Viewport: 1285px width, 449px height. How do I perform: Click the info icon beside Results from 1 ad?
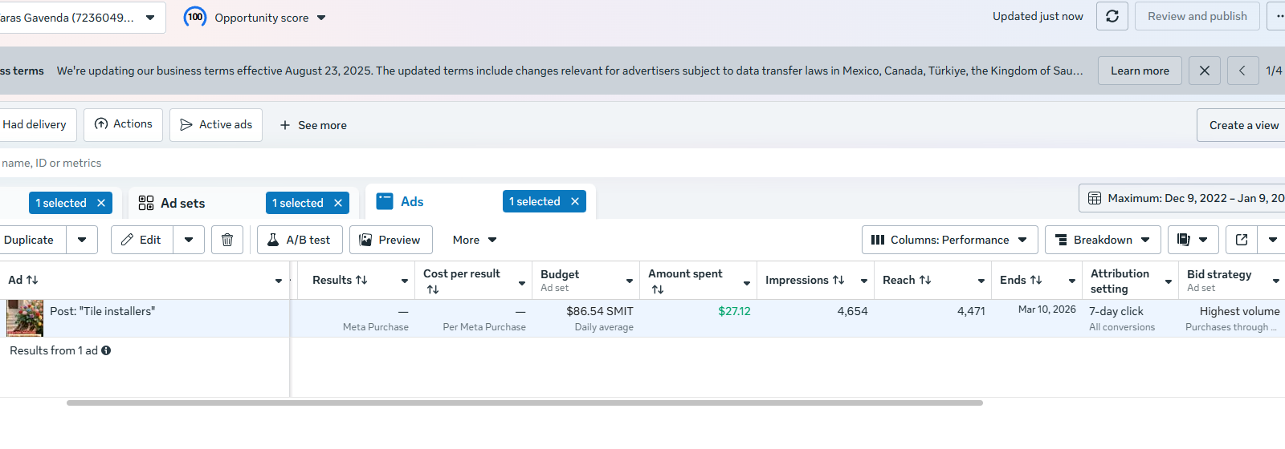pos(106,350)
